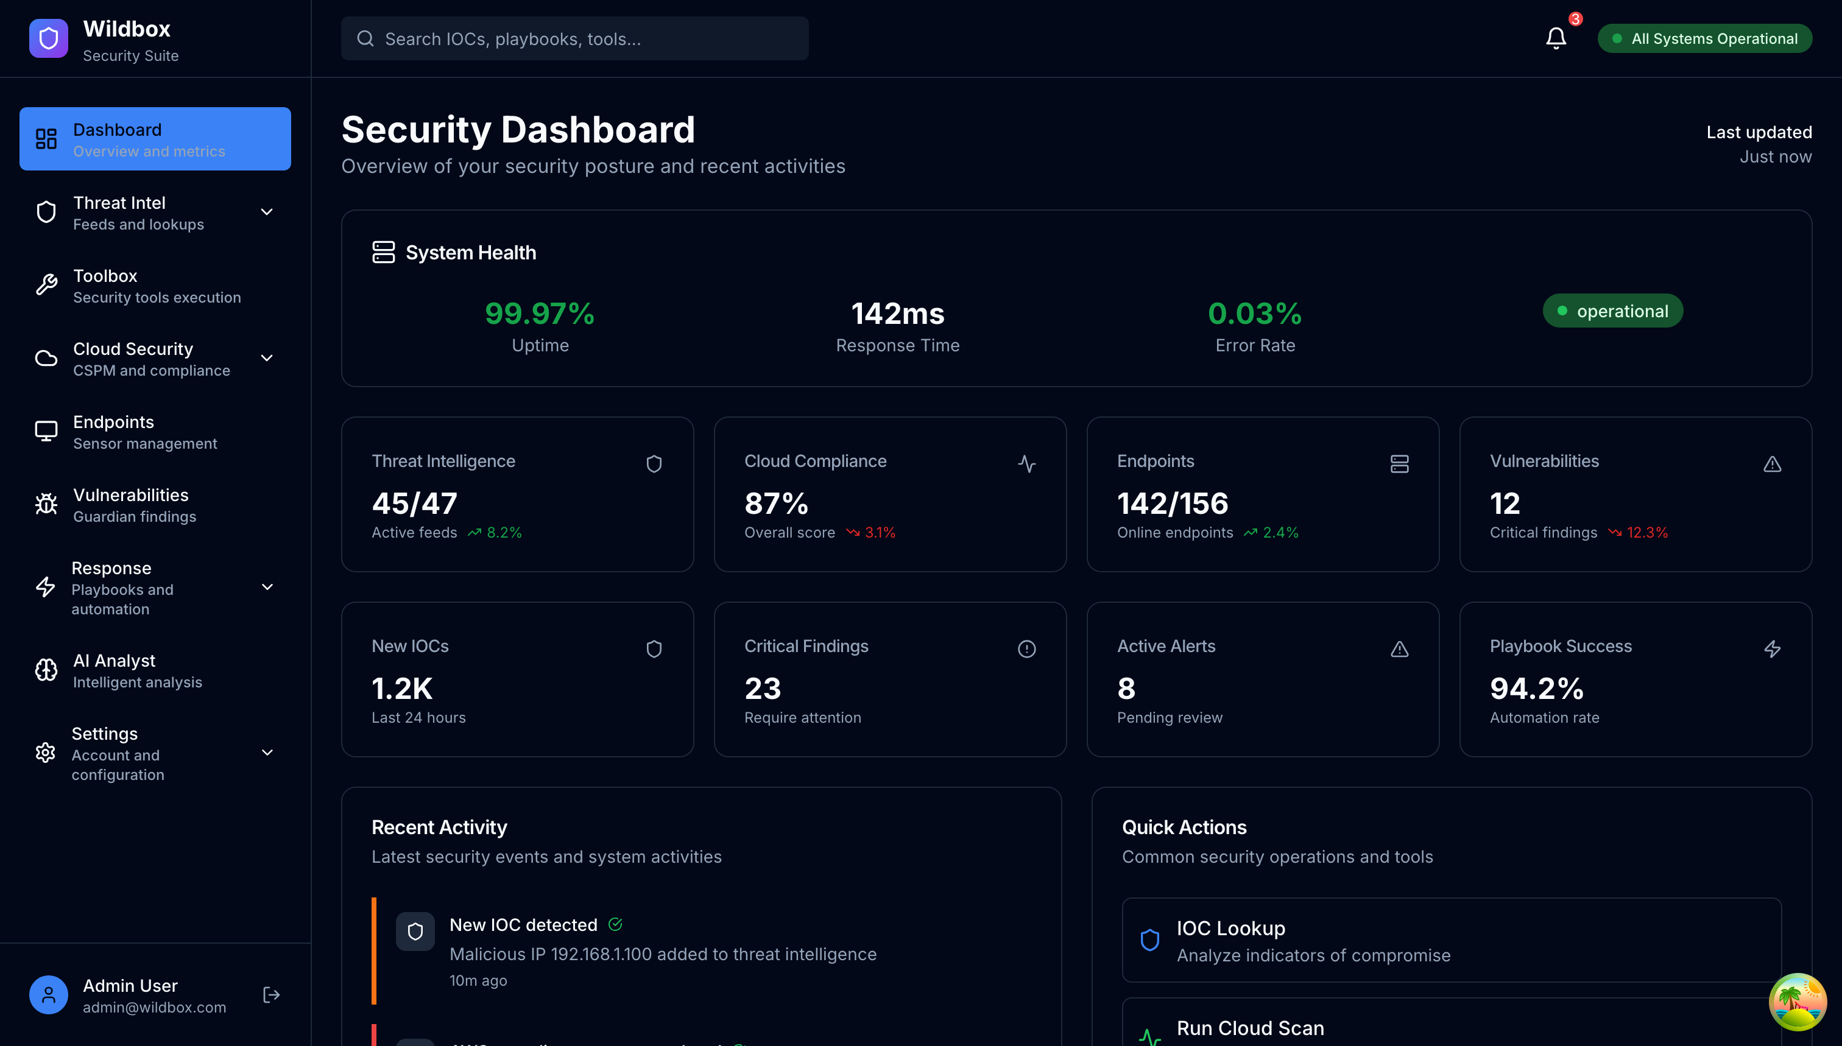This screenshot has width=1842, height=1046.
Task: Select the AI Analyst brain icon
Action: 45,669
